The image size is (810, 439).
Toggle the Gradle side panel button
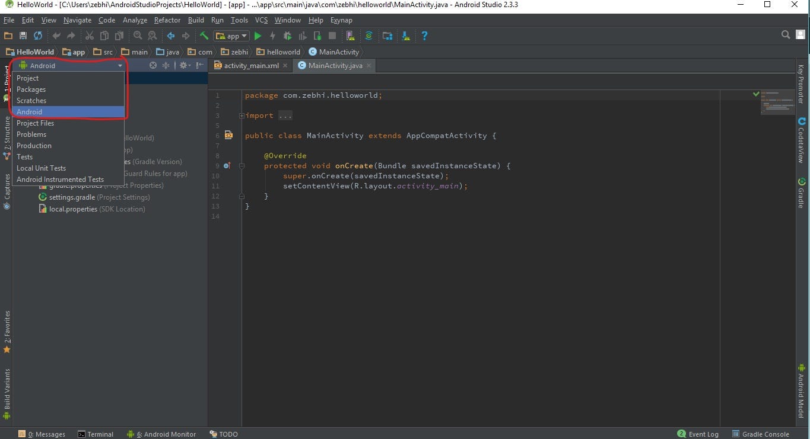pos(801,193)
